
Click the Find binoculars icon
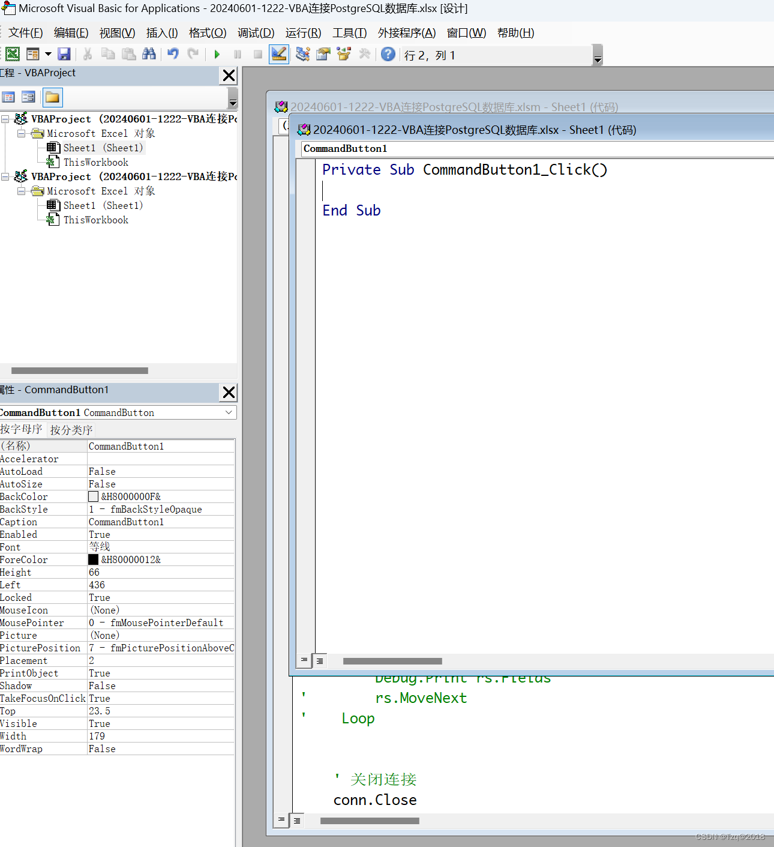click(x=149, y=54)
